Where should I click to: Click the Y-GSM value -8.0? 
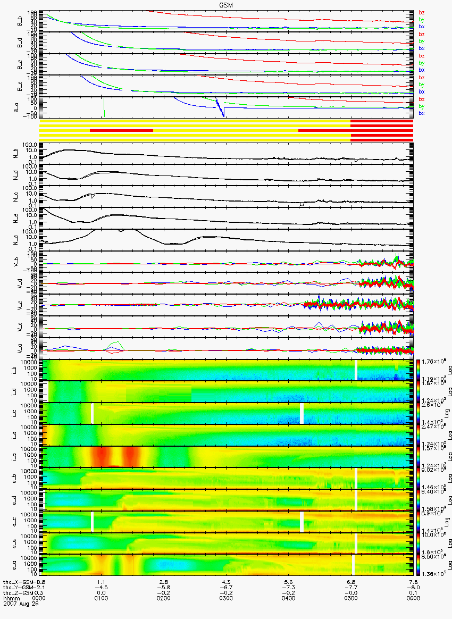pyautogui.click(x=413, y=587)
